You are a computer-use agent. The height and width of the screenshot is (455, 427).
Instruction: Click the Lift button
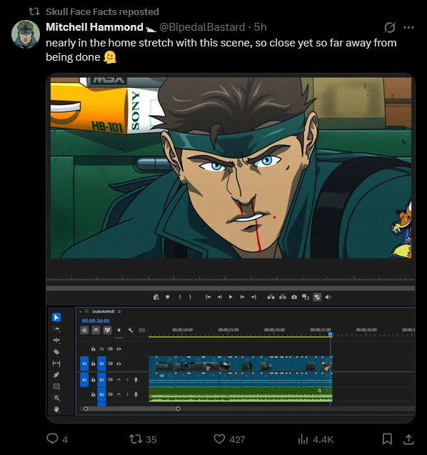[271, 297]
